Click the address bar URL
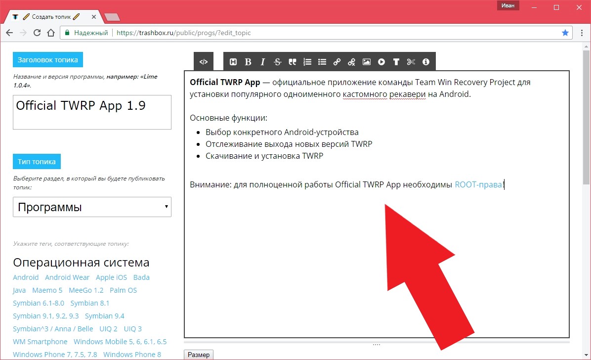 click(183, 33)
